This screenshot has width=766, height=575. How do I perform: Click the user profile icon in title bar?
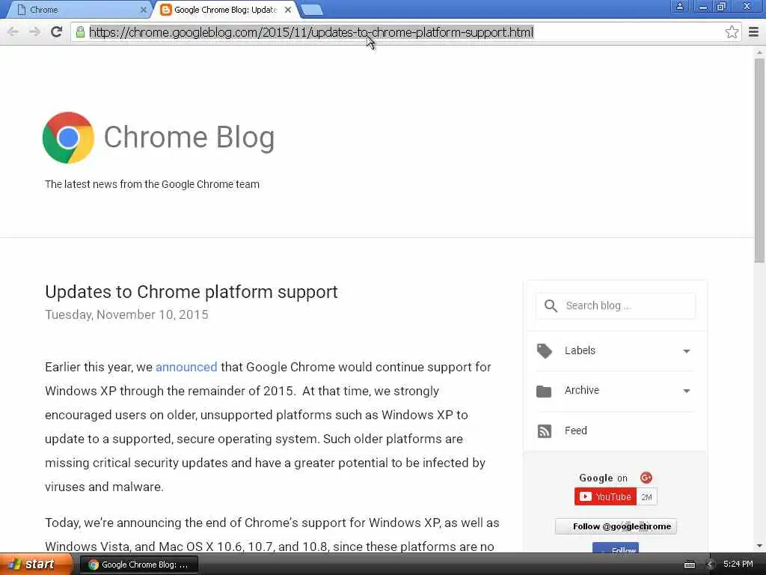(x=679, y=7)
